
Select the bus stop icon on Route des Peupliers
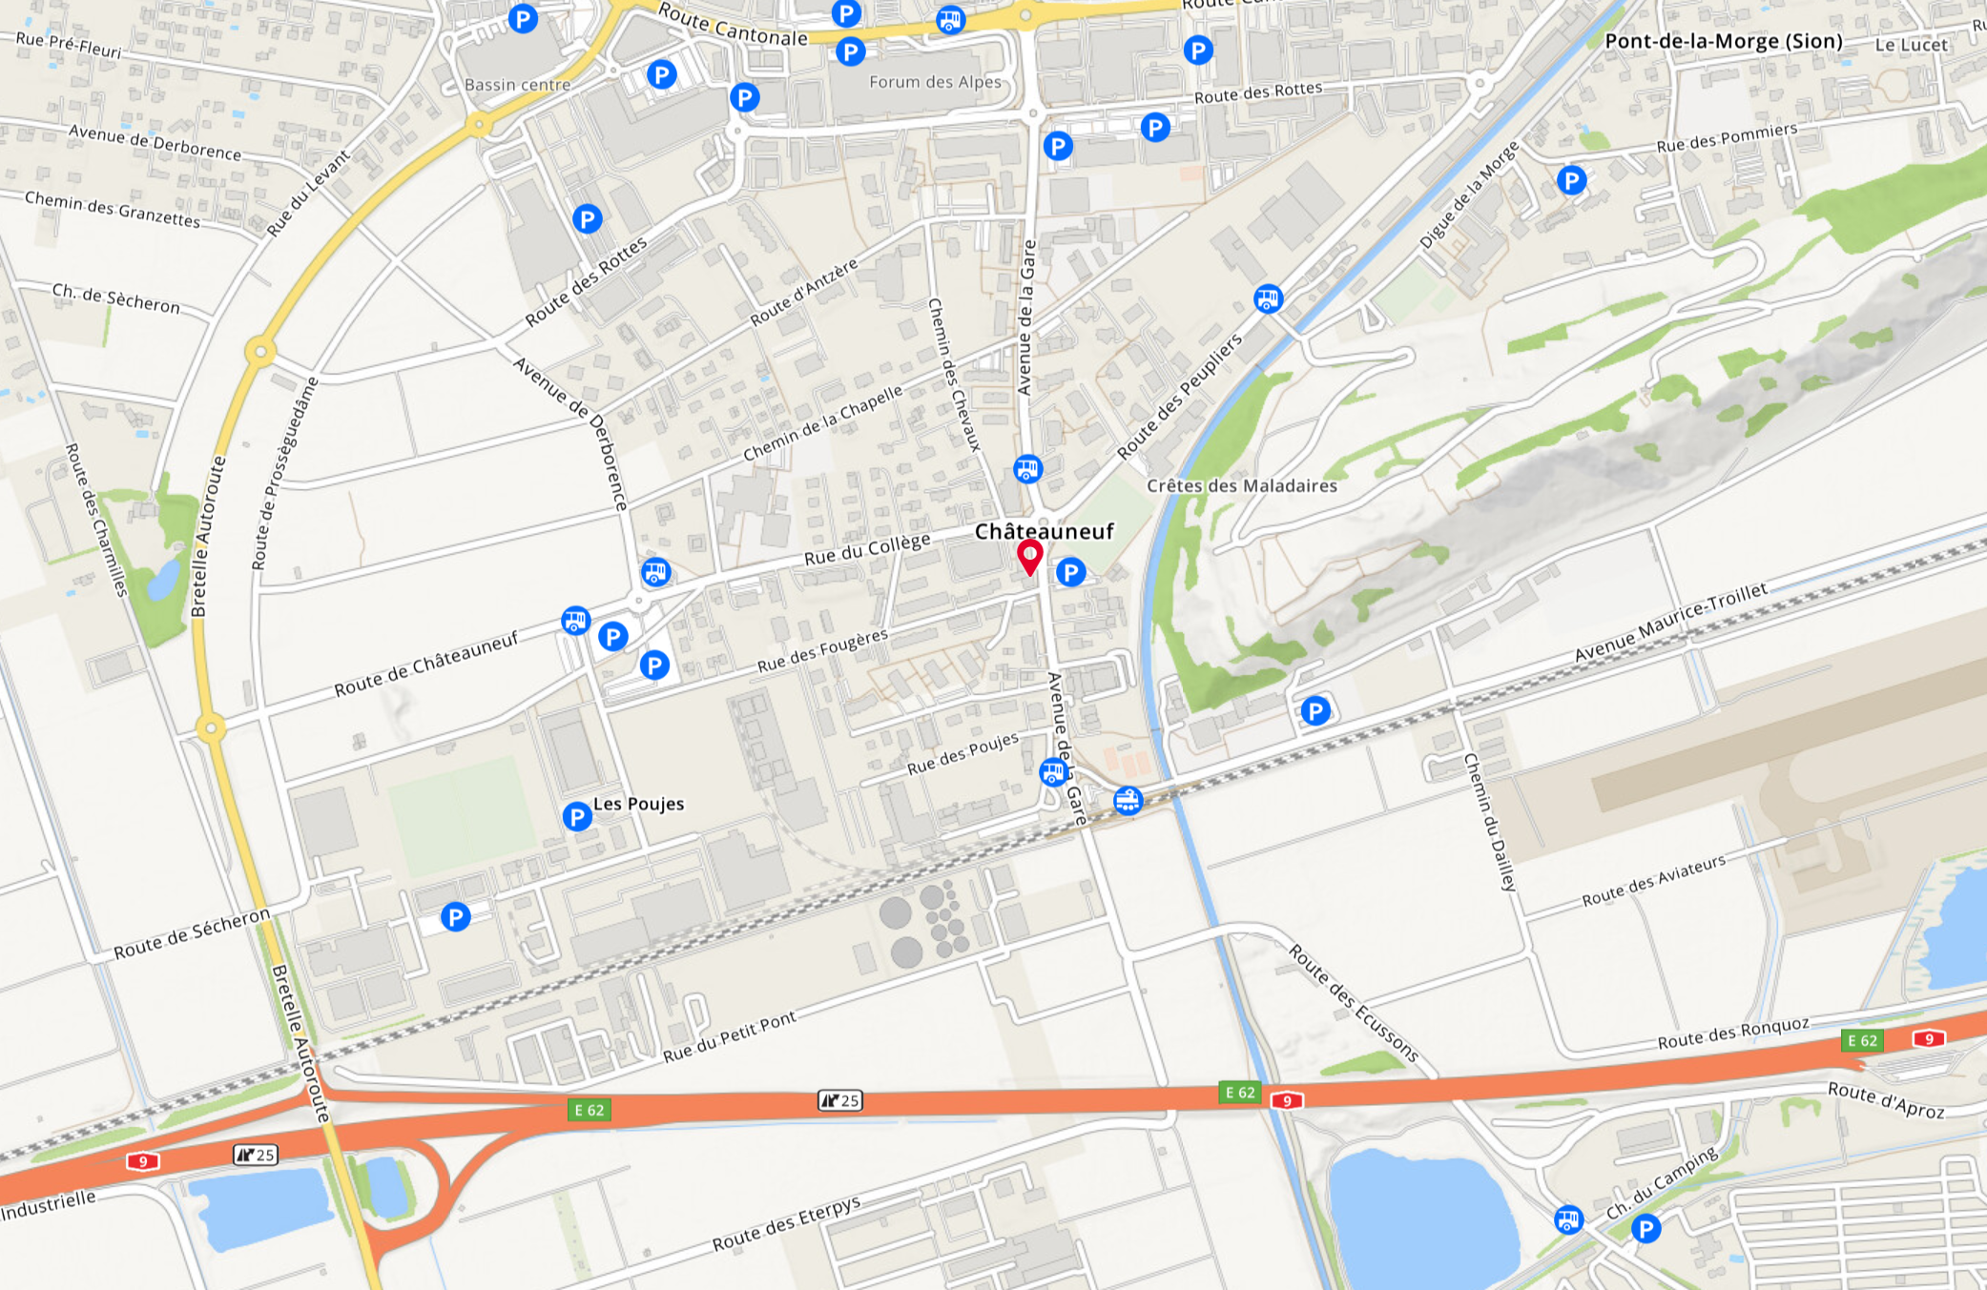pyautogui.click(x=1268, y=298)
